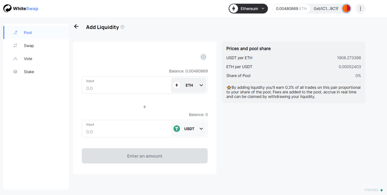Click the WhiteSwap logo
Viewport: 387px width, 195px height.
pyautogui.click(x=21, y=9)
